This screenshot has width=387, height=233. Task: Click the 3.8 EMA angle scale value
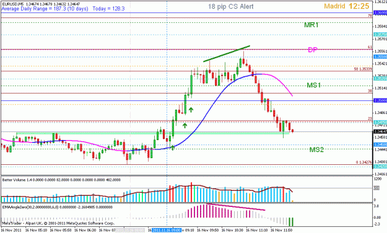pos(376,206)
